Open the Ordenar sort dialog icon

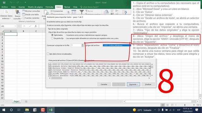tap(74, 12)
